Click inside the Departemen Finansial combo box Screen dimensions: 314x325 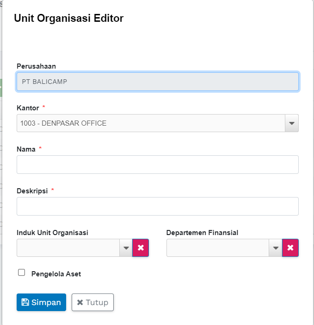pyautogui.click(x=218, y=248)
